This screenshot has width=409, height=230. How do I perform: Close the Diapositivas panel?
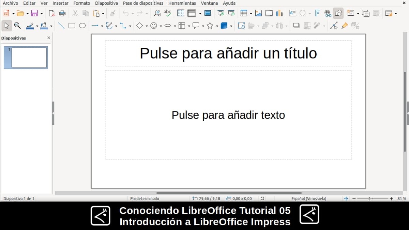point(48,38)
